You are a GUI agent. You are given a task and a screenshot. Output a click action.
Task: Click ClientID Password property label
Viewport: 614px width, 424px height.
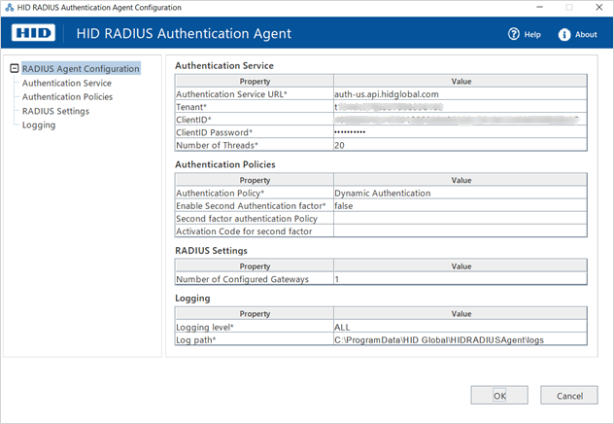(x=214, y=132)
